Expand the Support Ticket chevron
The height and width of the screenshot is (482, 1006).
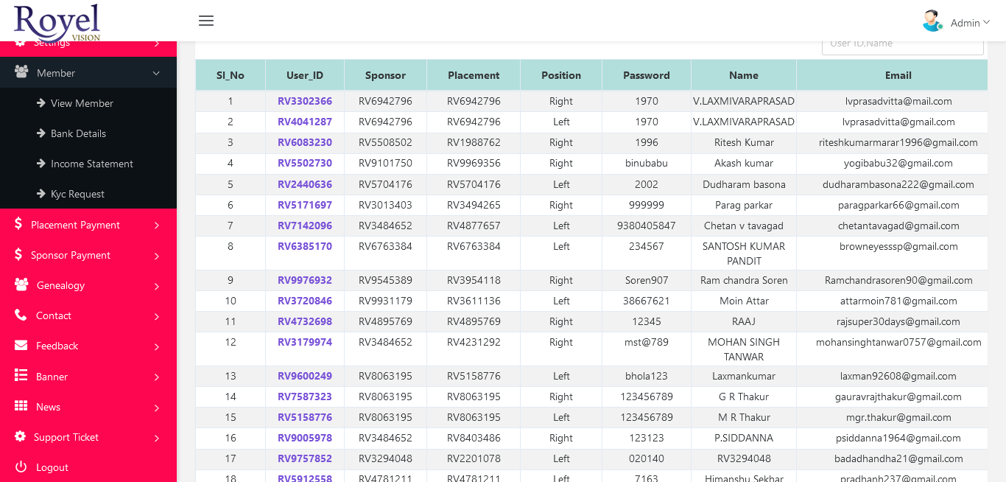point(157,438)
